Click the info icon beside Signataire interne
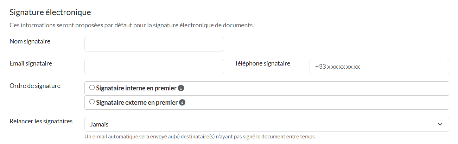The width and height of the screenshot is (458, 144). point(181,88)
